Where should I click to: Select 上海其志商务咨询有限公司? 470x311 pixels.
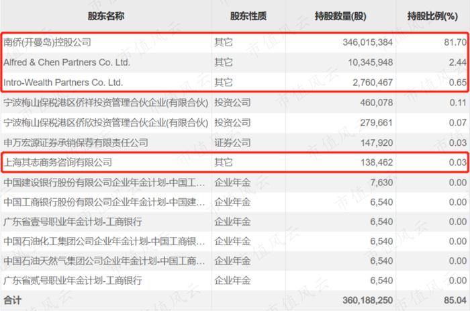[x=58, y=163]
